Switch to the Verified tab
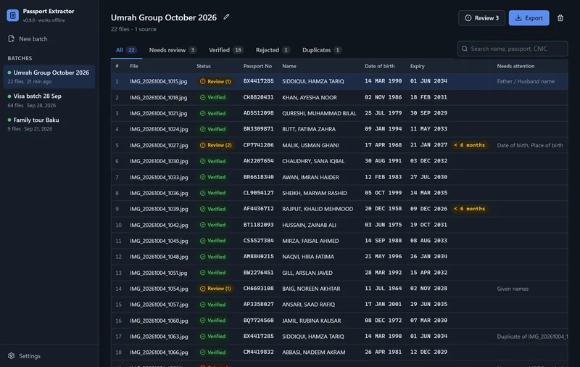Viewport: 580px width, 367px height. [x=225, y=50]
